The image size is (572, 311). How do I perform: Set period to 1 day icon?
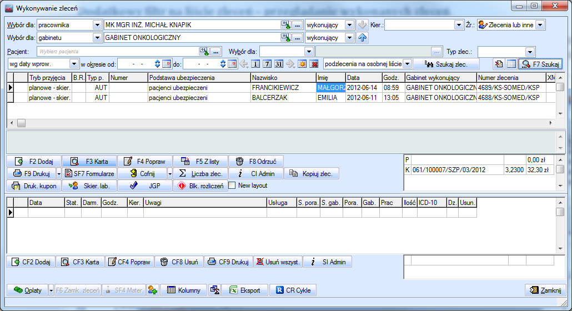point(255,64)
